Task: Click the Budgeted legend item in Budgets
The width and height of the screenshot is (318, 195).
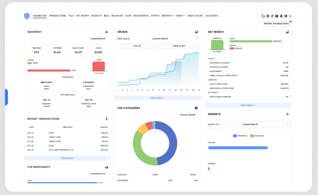Action: click(257, 136)
